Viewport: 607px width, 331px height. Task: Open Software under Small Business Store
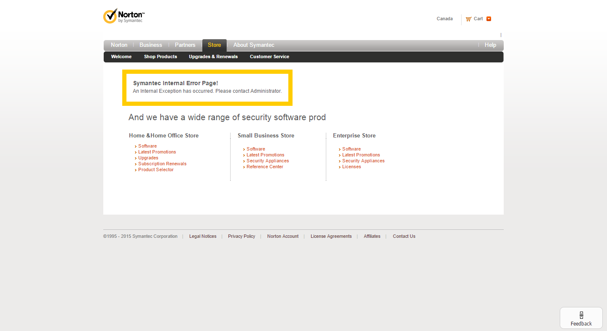(x=256, y=149)
